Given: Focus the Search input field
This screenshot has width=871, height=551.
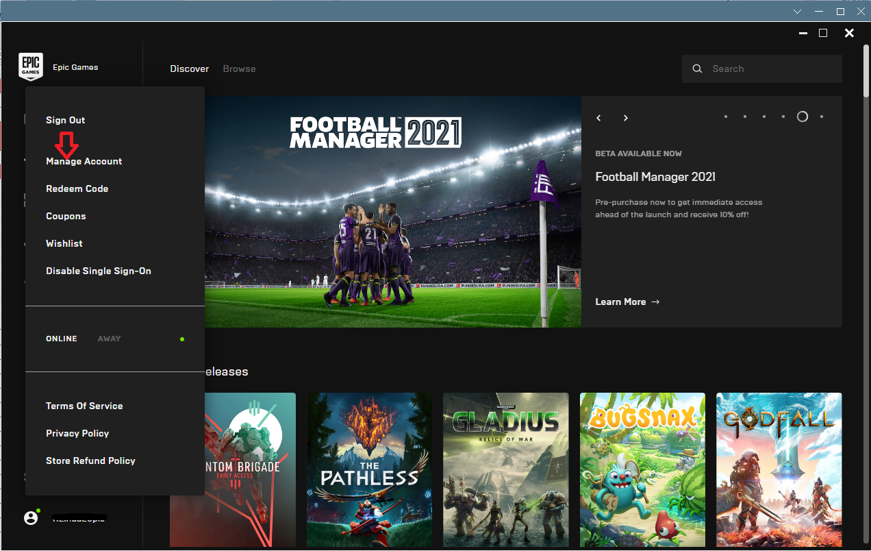Looking at the screenshot, I should point(762,69).
